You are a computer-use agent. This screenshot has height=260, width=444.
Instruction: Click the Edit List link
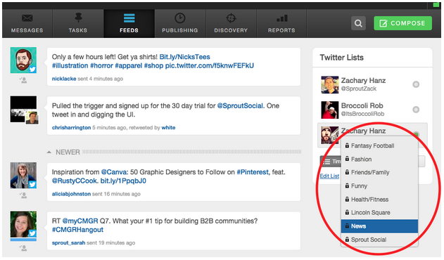329,176
